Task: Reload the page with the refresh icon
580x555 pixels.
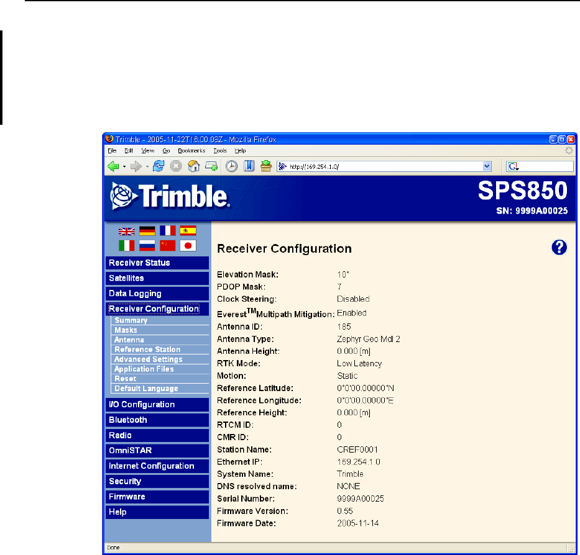Action: click(159, 166)
